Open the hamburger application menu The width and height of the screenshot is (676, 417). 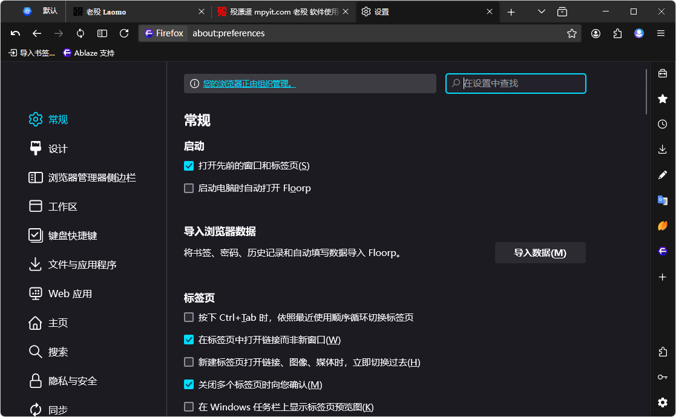tap(660, 33)
